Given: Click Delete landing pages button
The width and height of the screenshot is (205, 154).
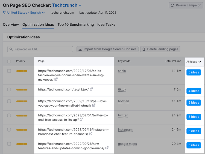Looking at the screenshot, I should [x=160, y=49].
